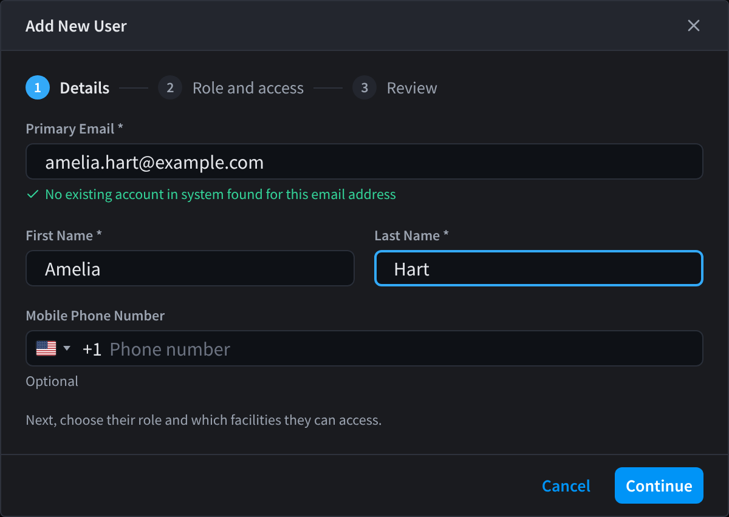Image resolution: width=729 pixels, height=517 pixels.
Task: Go to step 3 Review
Action: click(x=395, y=88)
